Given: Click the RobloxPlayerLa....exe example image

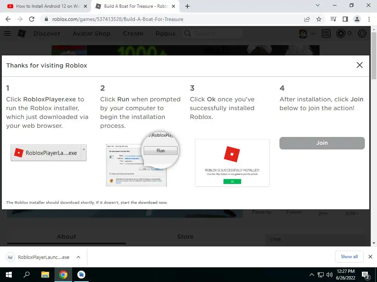Looking at the screenshot, I should pyautogui.click(x=49, y=153).
